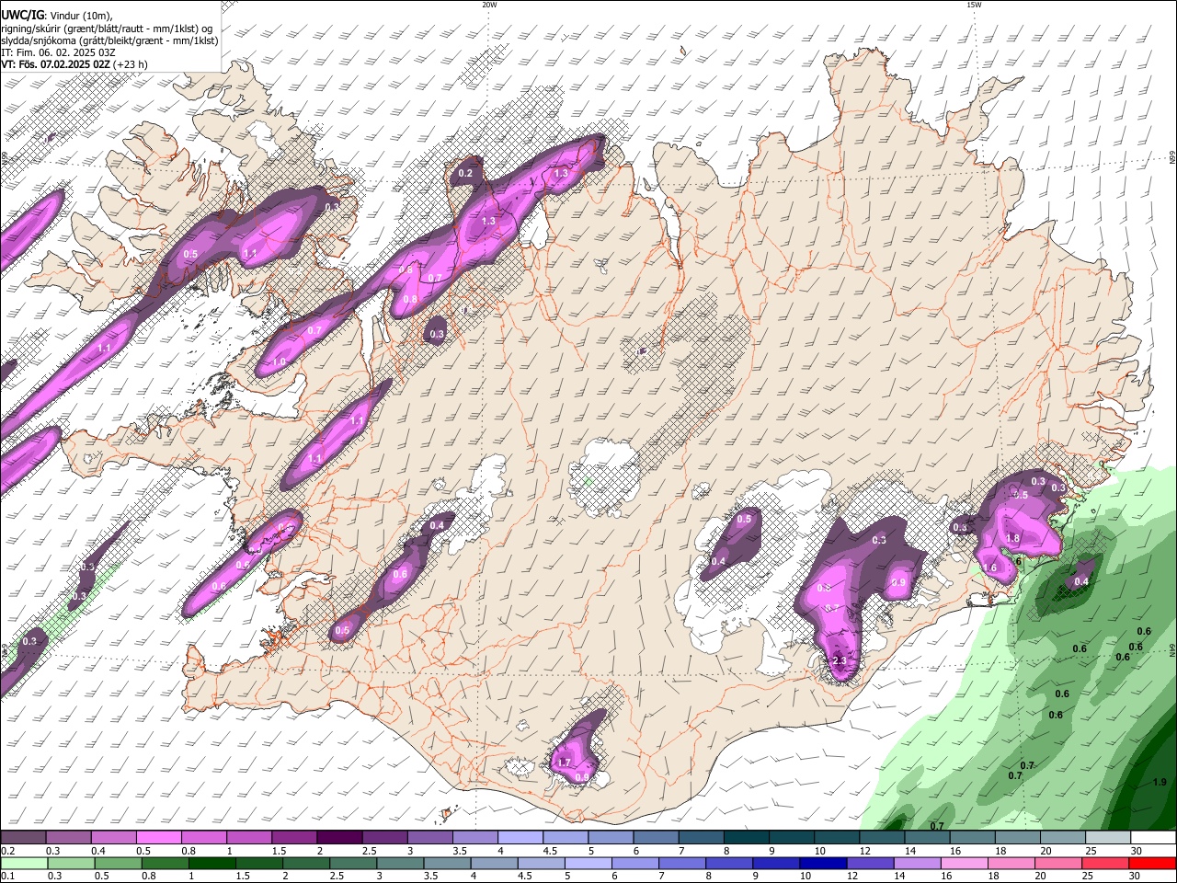Click the '15W' longitude label
Screen dimensions: 1177x883
tap(974, 5)
